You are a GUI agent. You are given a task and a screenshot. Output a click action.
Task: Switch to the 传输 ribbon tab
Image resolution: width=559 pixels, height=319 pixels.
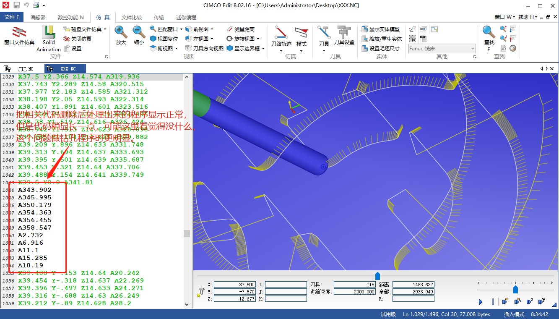(x=159, y=17)
